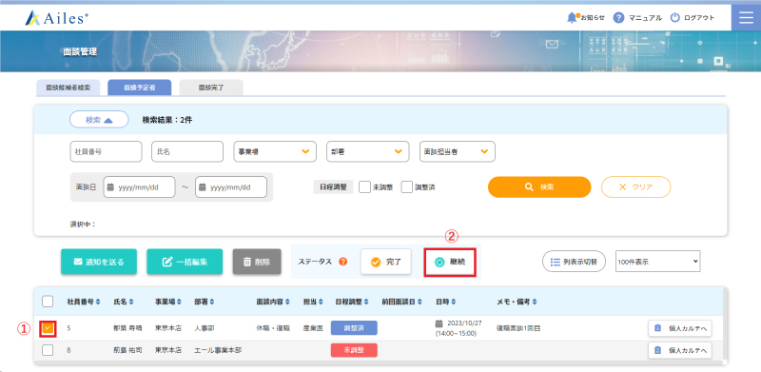Screen dimensions: 761x372
Task: Click the 通知を送る button
Action: 99,262
